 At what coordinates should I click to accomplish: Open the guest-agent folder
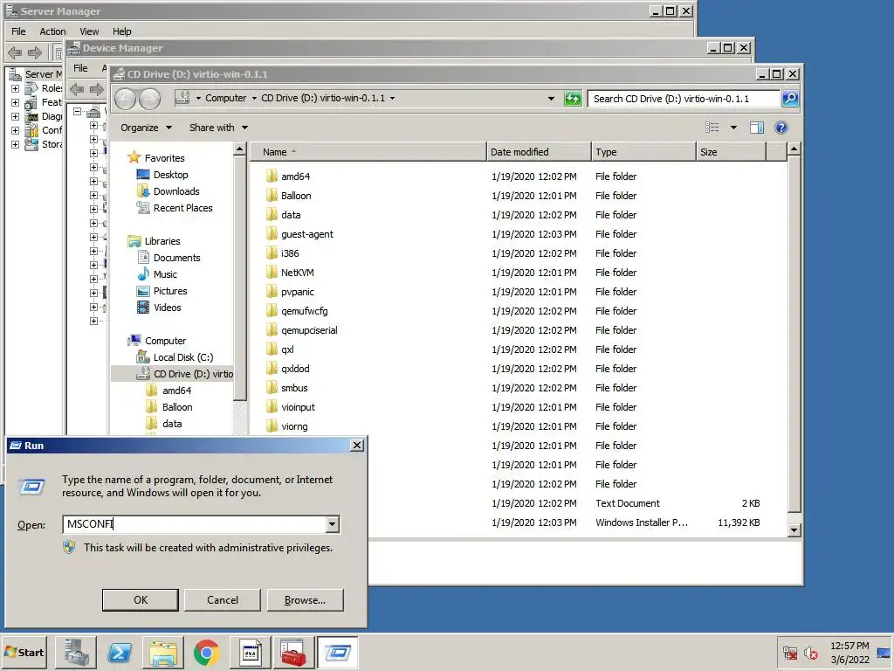click(306, 234)
